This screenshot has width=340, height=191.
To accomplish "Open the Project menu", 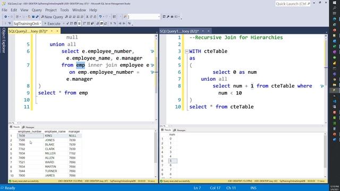I will (x=51, y=10).
